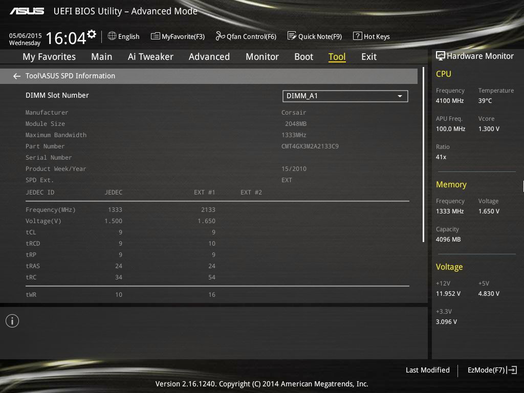Click the EXT #1 column header
Screen dimensions: 524x393
[x=205, y=192]
